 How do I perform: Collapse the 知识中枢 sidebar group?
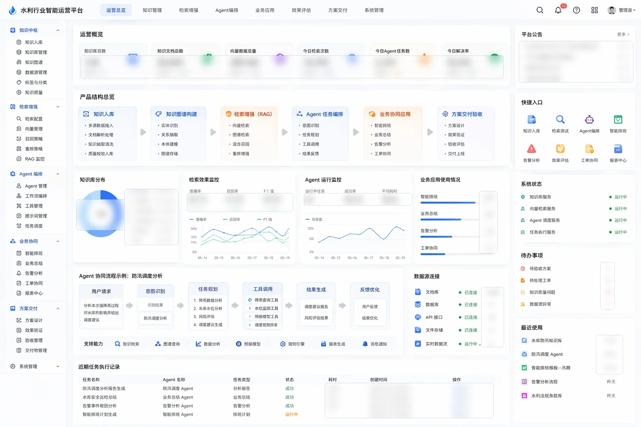tap(58, 30)
